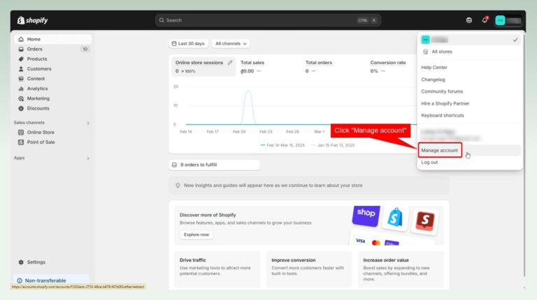Click the Settings gear icon

tap(21, 262)
